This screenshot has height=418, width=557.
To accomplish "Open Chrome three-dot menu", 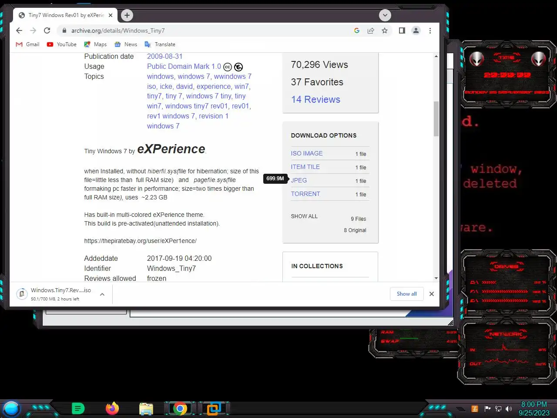I will pyautogui.click(x=430, y=30).
